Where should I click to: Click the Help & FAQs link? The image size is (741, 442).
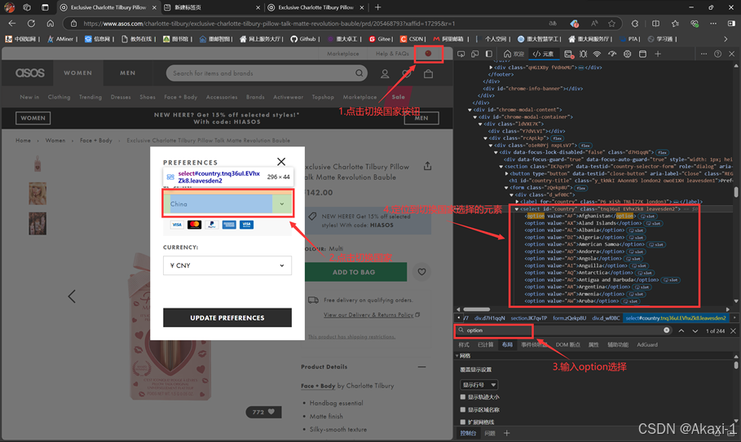coord(392,54)
